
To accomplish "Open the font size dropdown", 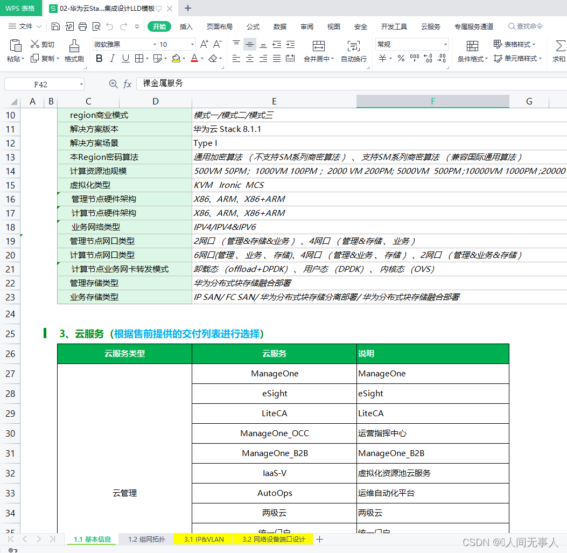I will [192, 45].
